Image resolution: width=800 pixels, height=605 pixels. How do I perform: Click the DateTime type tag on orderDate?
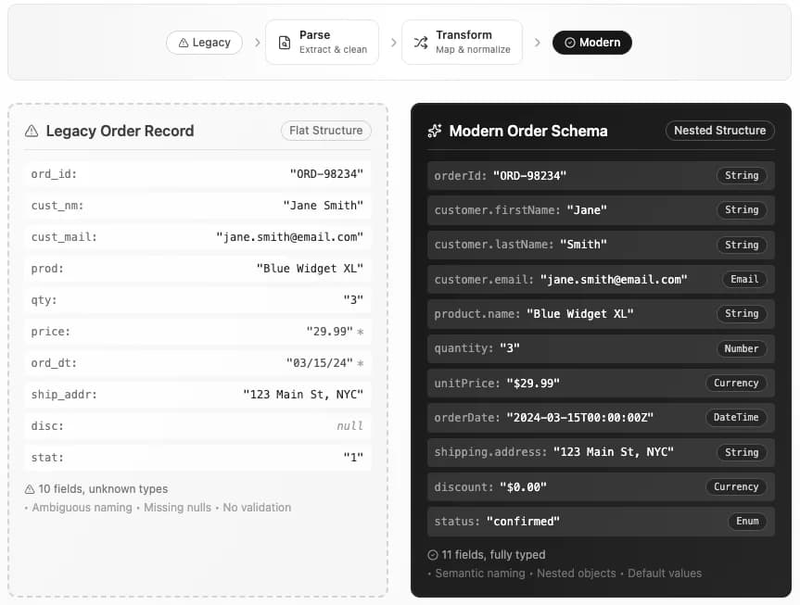pyautogui.click(x=736, y=418)
